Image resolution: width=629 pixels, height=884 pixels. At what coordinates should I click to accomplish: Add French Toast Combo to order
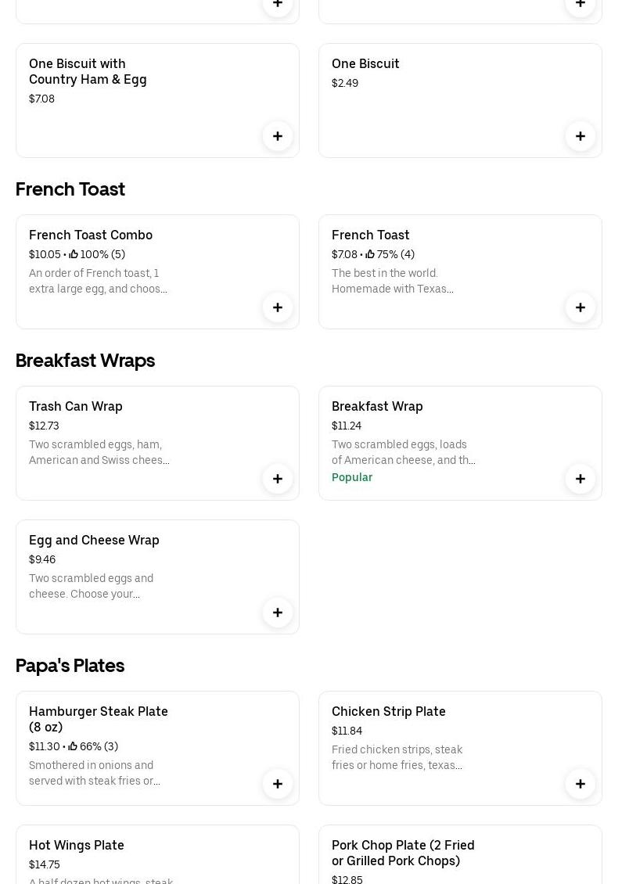[x=278, y=307]
